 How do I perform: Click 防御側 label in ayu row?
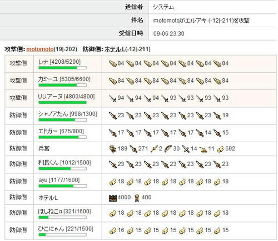18,182
